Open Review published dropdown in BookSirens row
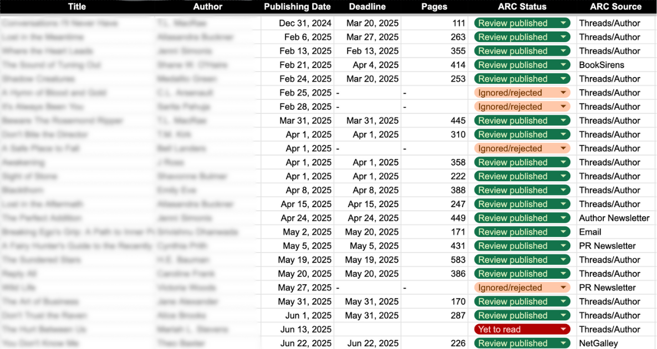657x349 pixels. (563, 65)
